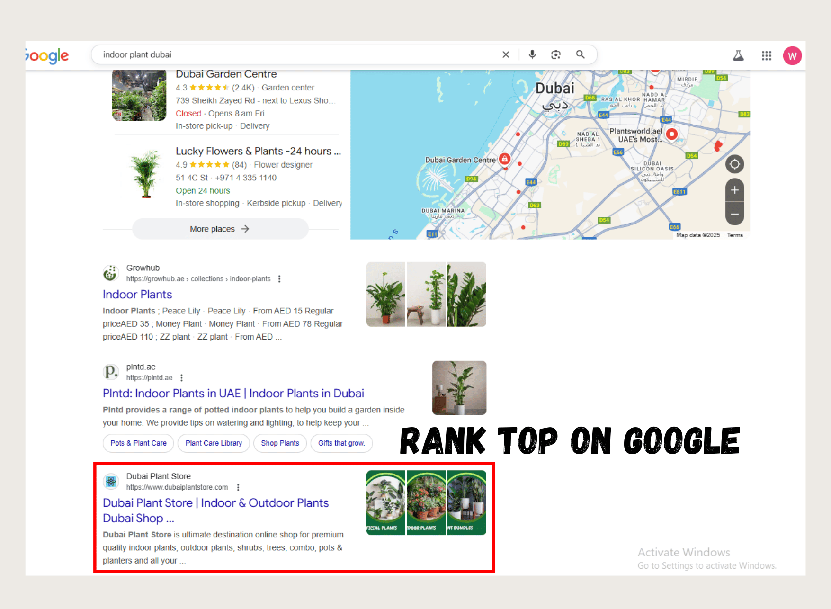Select the Shop Plants sitelink chip
831x609 pixels.
(x=280, y=443)
